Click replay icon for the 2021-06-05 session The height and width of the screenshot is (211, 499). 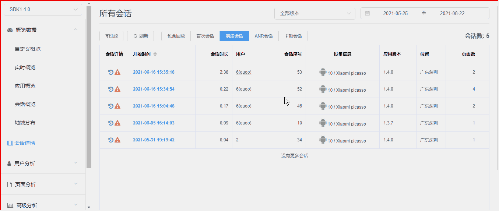(x=110, y=123)
